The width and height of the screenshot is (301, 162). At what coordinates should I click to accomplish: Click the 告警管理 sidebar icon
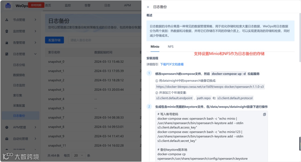click(x=7, y=43)
